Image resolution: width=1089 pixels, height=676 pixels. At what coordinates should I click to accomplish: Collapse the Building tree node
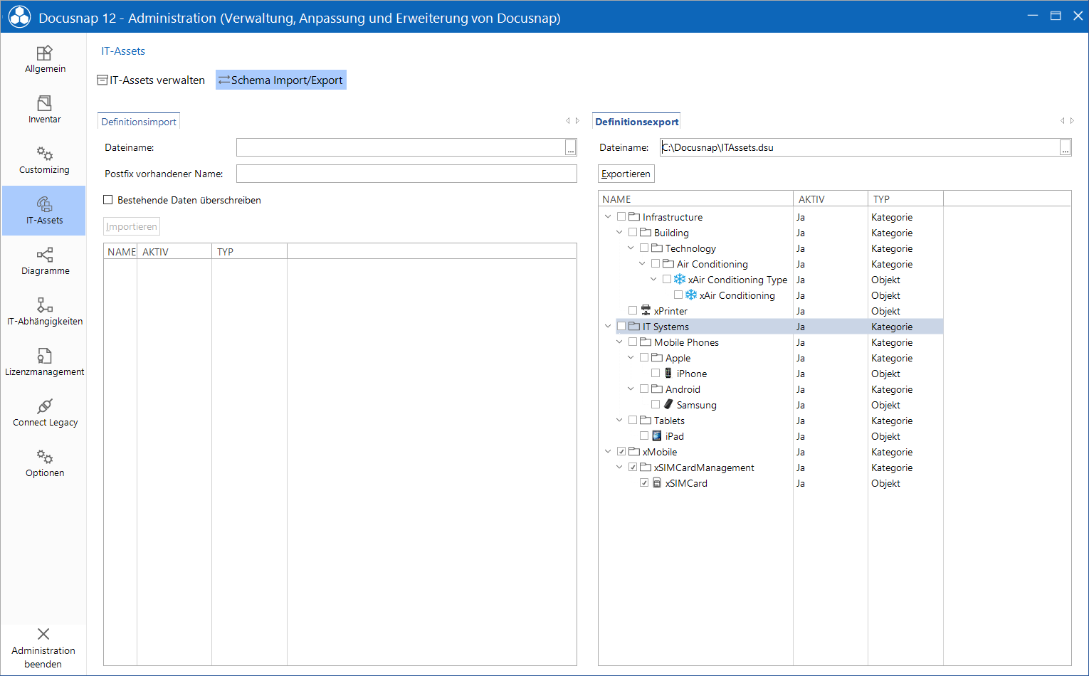(x=619, y=232)
